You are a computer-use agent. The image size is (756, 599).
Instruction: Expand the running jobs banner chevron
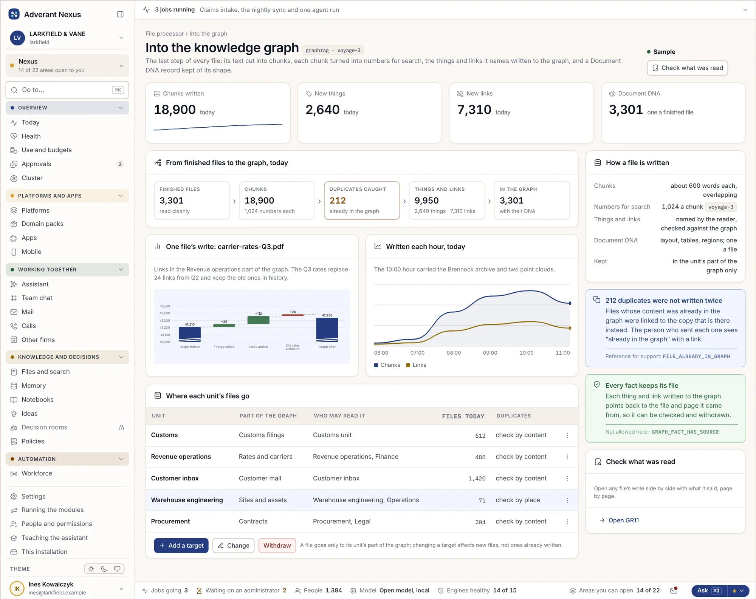click(x=745, y=10)
